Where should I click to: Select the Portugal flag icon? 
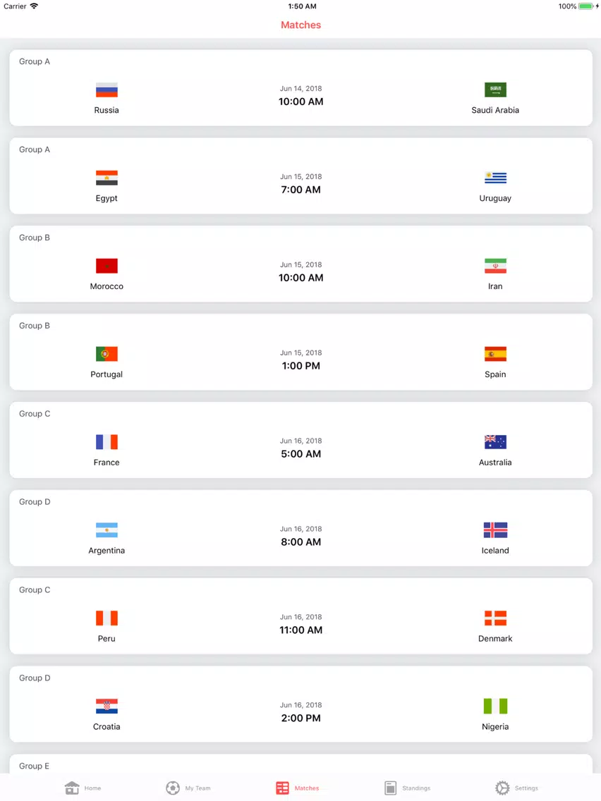click(107, 354)
